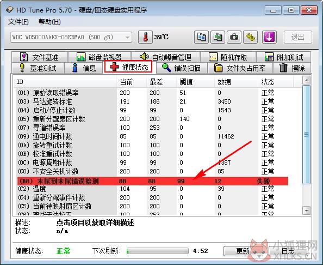
Task: Click the 39℃ temperature reading
Action: pos(161,37)
